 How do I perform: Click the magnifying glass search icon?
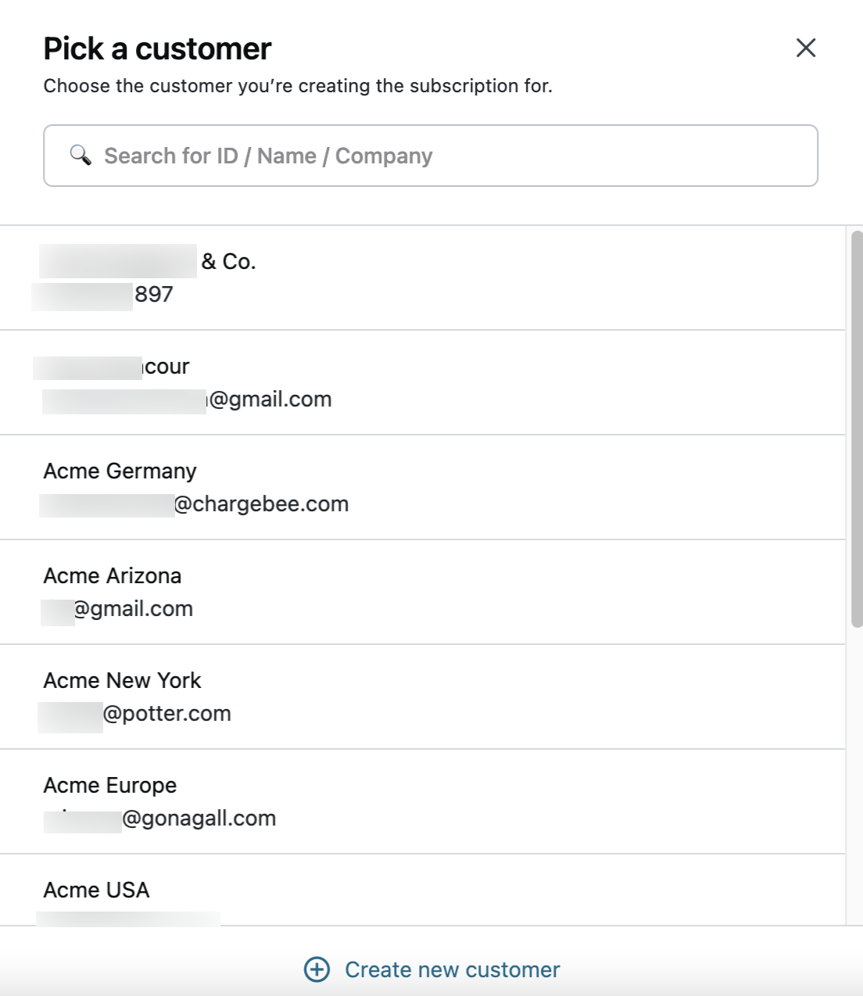(81, 155)
